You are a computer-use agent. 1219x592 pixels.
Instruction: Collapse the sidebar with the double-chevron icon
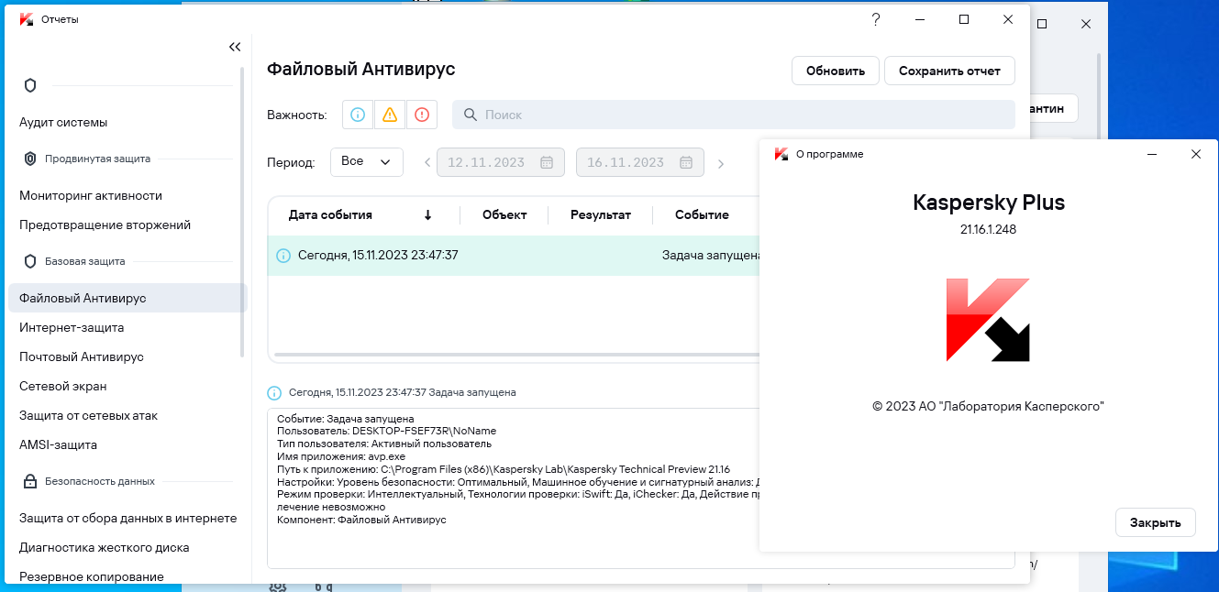(235, 47)
